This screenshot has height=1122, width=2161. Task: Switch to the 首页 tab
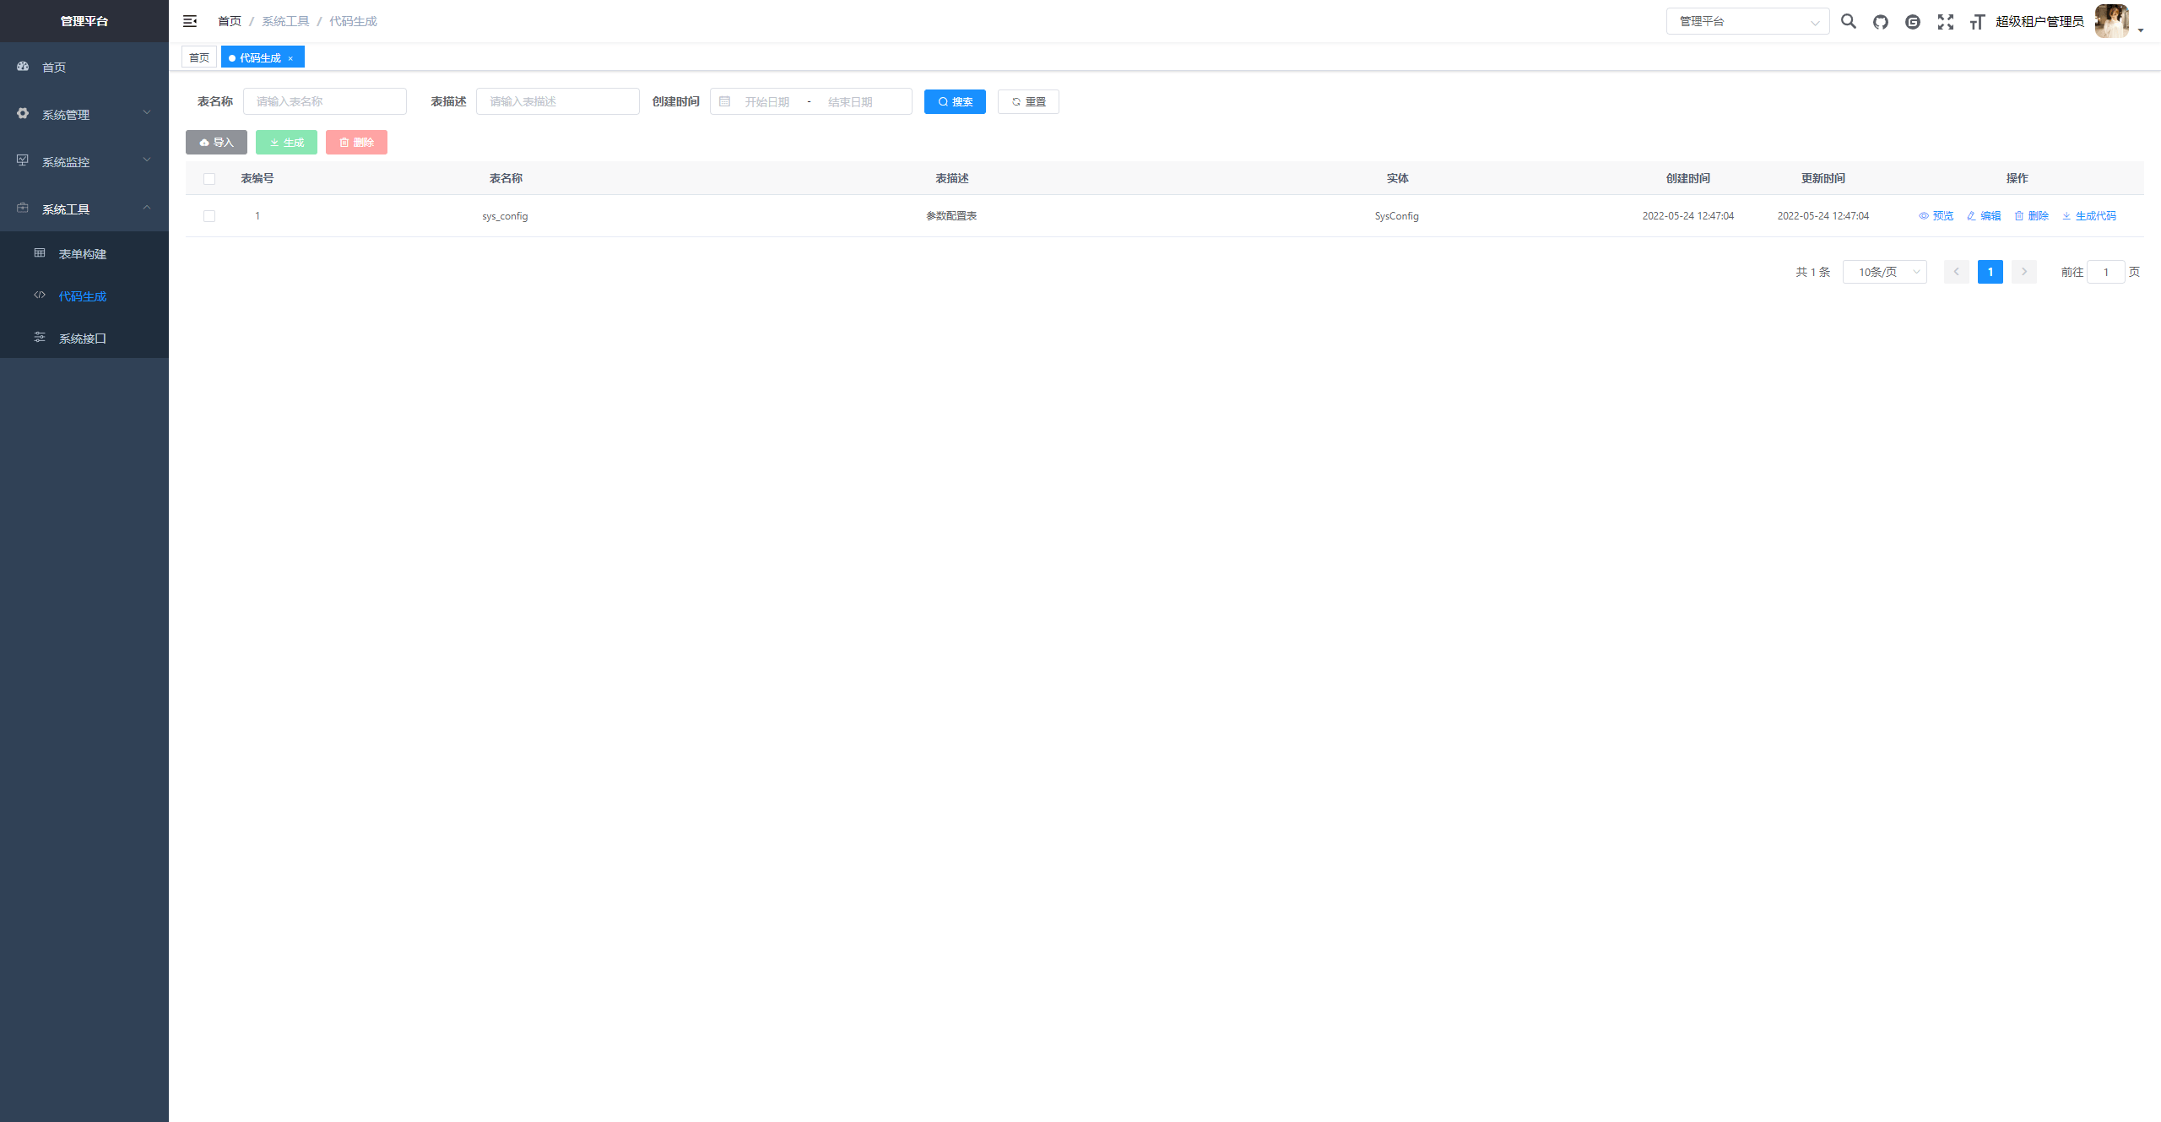click(x=199, y=57)
